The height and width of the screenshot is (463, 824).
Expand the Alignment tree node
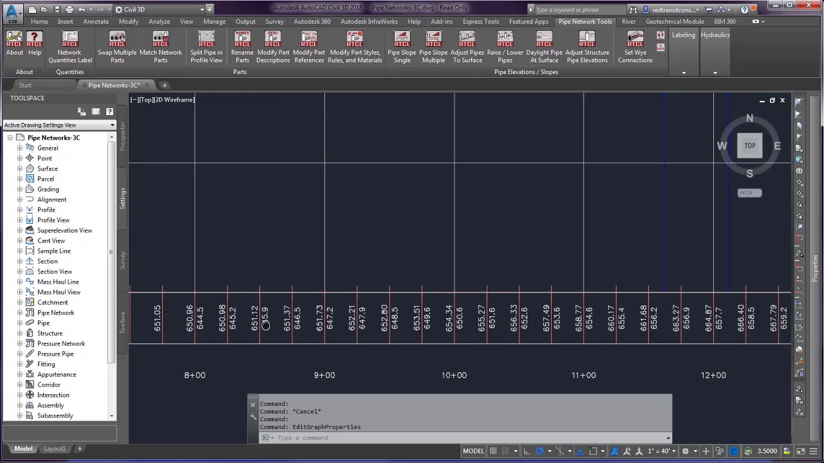pyautogui.click(x=20, y=199)
